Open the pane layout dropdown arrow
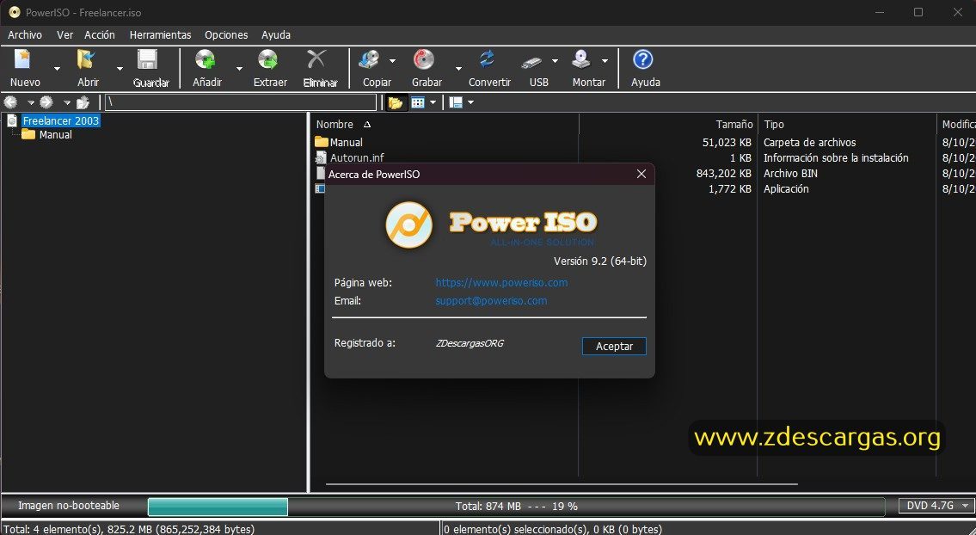The image size is (976, 535). pos(470,102)
